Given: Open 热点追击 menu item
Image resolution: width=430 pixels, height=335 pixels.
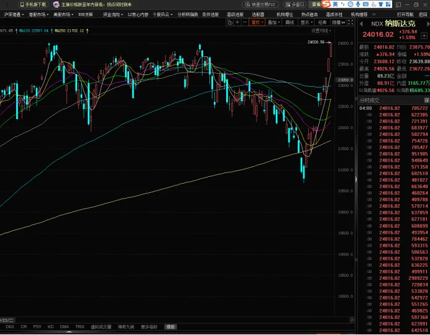Looking at the screenshot, I should click(x=309, y=14).
